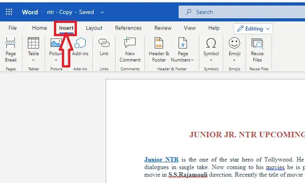Click the 'ntr - Copy' document name
Viewport: 305px width, 183px height.
[x=60, y=12]
